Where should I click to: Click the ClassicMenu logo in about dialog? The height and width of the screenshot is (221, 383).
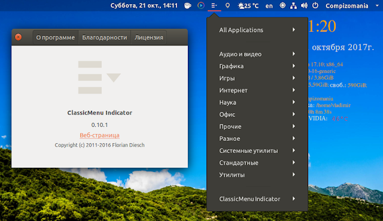(x=99, y=77)
